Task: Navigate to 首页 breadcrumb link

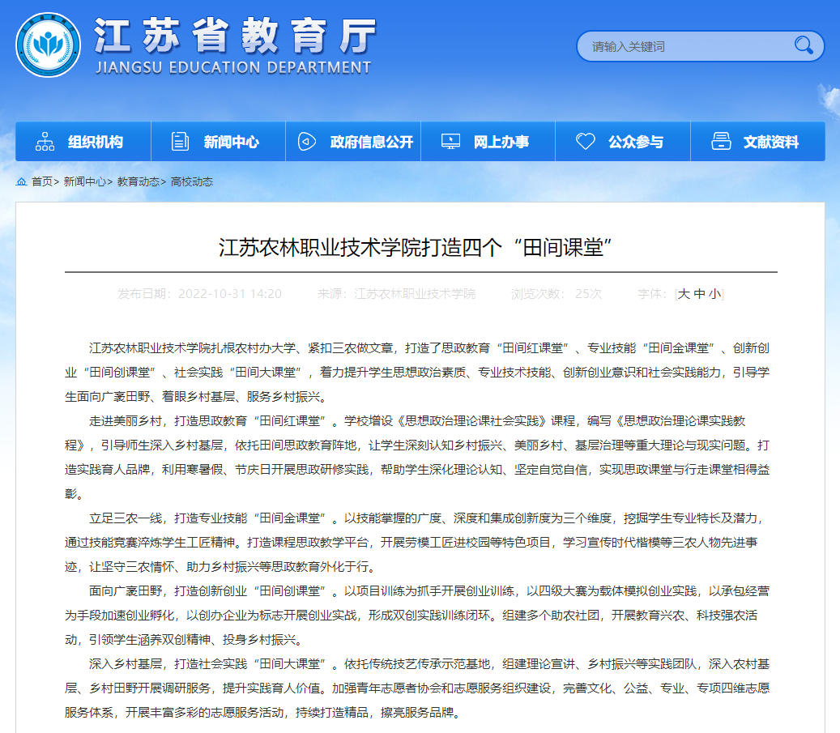Action: [41, 182]
